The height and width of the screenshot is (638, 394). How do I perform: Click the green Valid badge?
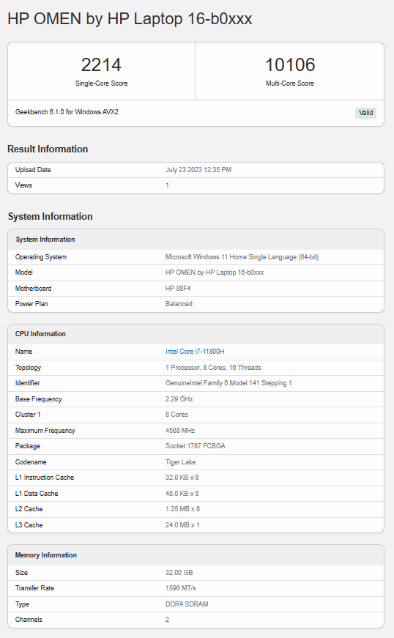(x=365, y=113)
